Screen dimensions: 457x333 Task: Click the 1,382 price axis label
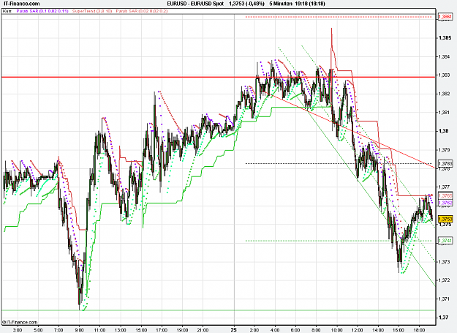(445, 94)
